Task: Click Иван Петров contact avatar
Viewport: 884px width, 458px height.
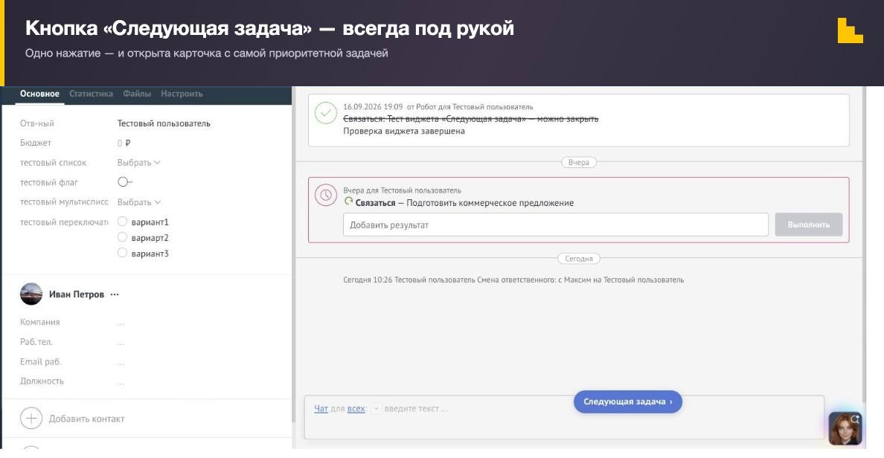Action: point(31,294)
